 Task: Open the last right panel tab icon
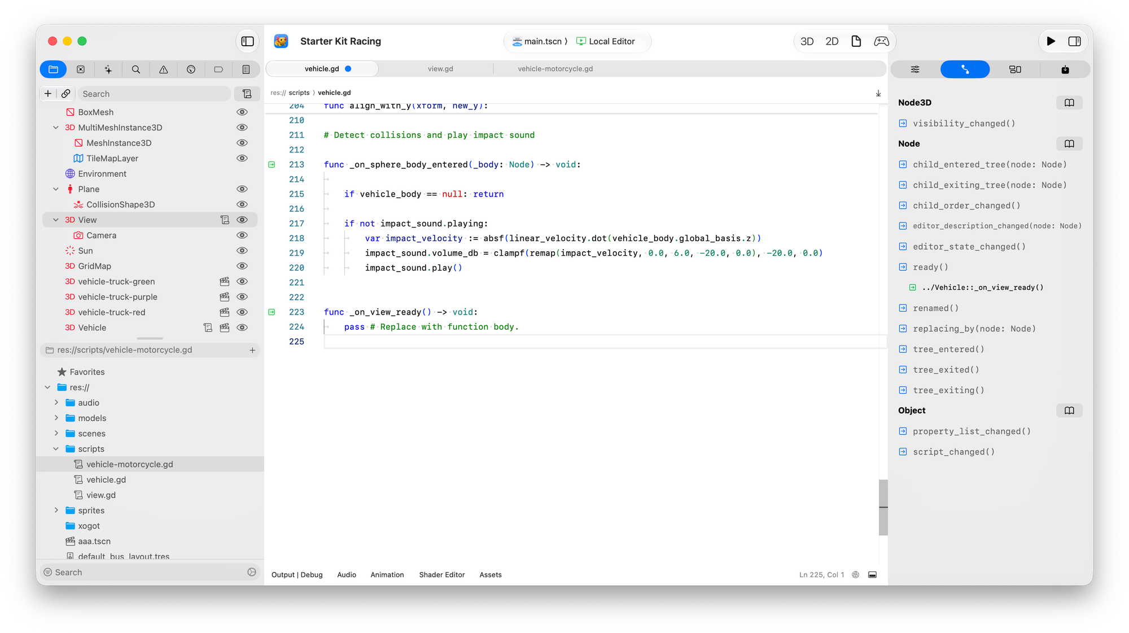1065,69
